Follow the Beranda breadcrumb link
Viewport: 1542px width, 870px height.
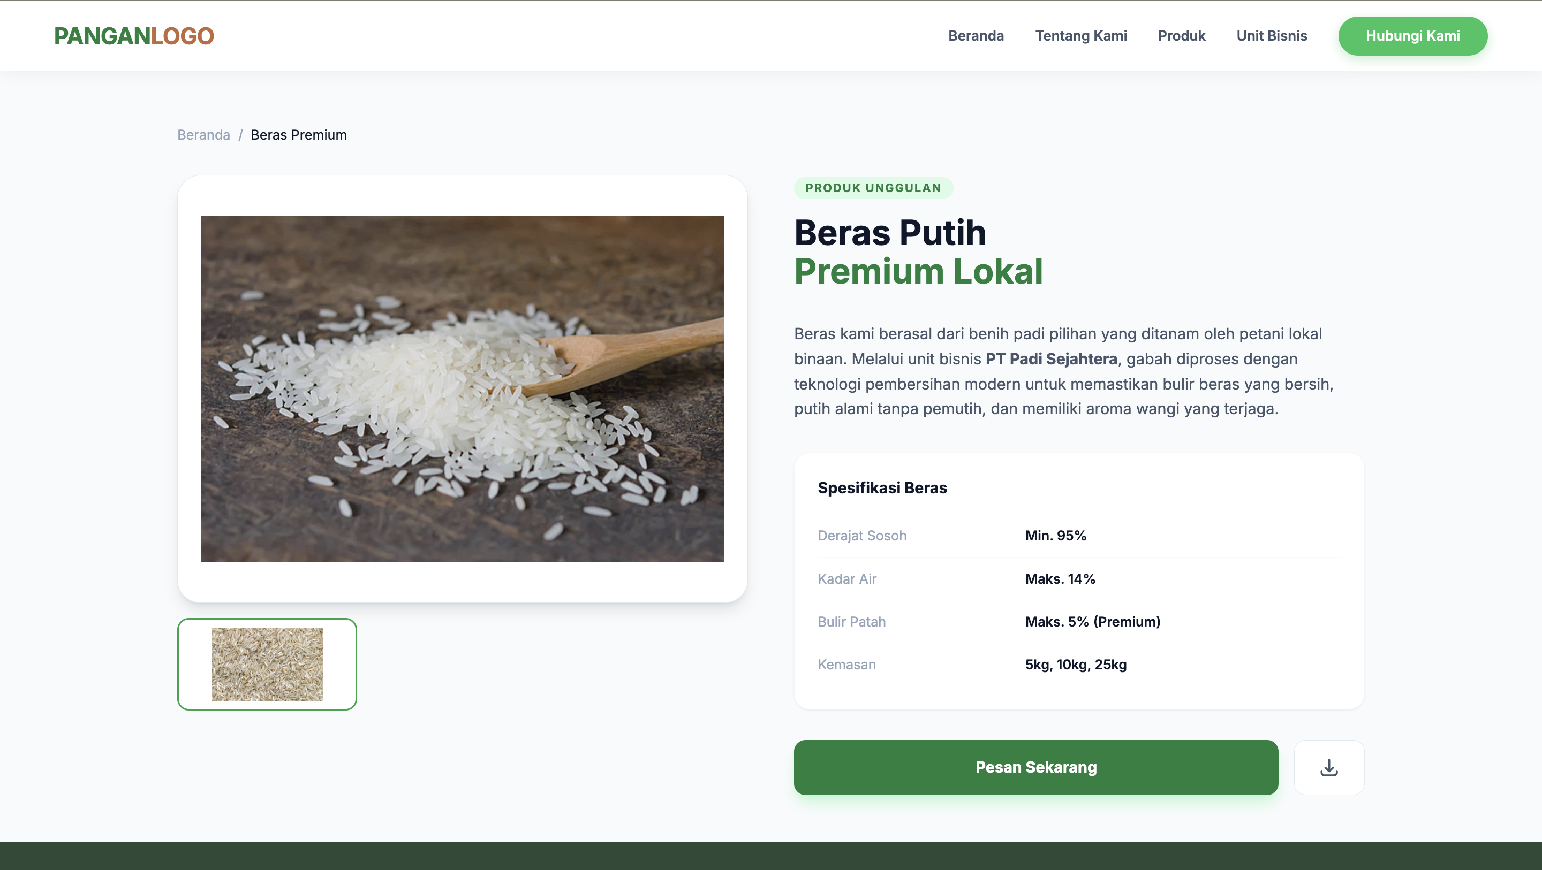click(203, 135)
